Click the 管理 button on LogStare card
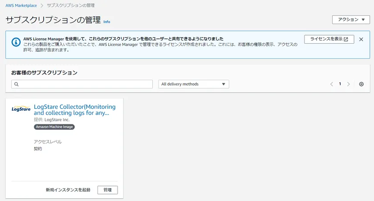Viewport: 374px width, 201px height. pyautogui.click(x=107, y=190)
